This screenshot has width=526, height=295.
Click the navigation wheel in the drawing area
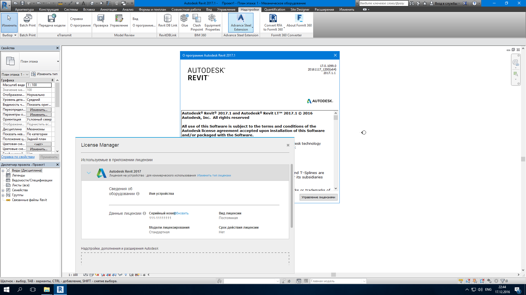(x=515, y=63)
